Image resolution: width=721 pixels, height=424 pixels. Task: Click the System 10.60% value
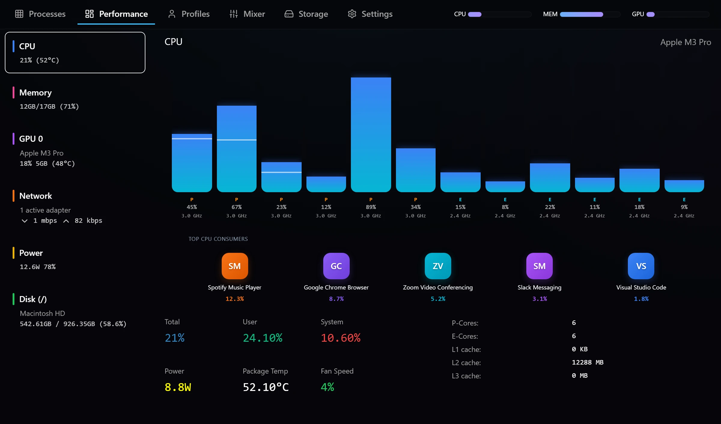[x=341, y=338]
